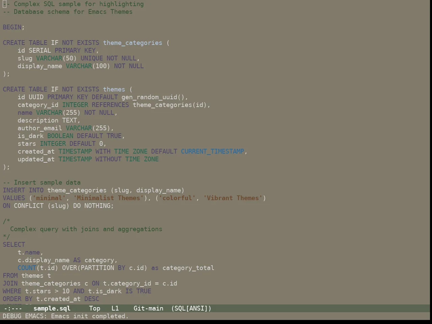Image resolution: width=432 pixels, height=324 pixels.
Task: Click WITHOUT on the updated_at line
Action: (108, 159)
